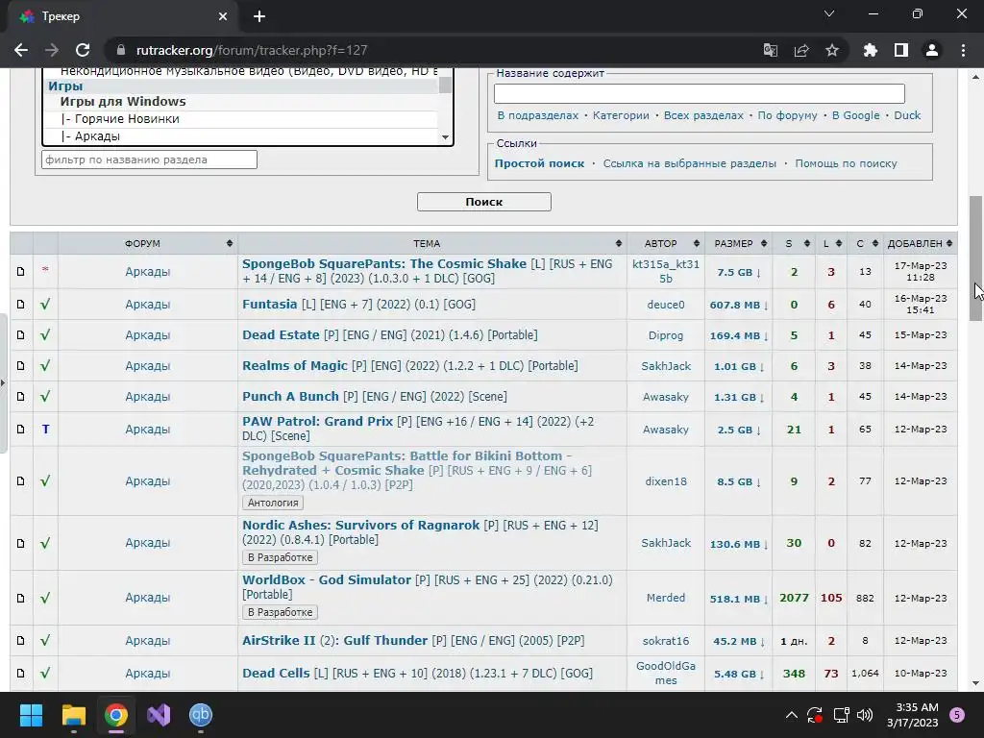Select Аркады in forum list
This screenshot has height=738, width=984.
point(240,136)
